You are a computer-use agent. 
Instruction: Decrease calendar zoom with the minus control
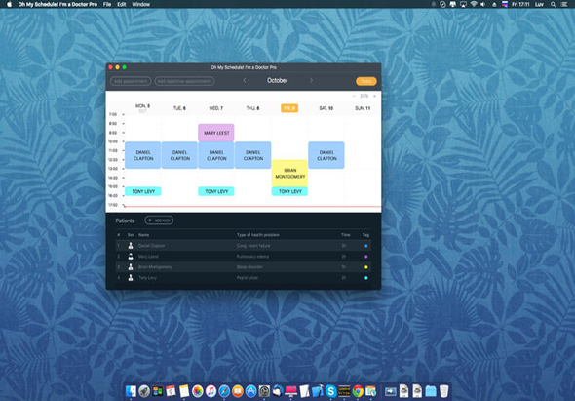[354, 96]
